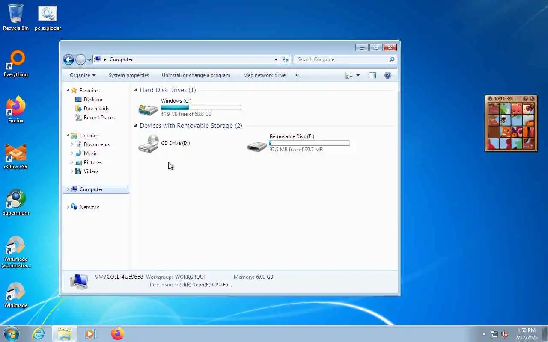Expand the Documents library arrow
548x342 pixels.
tap(72, 144)
